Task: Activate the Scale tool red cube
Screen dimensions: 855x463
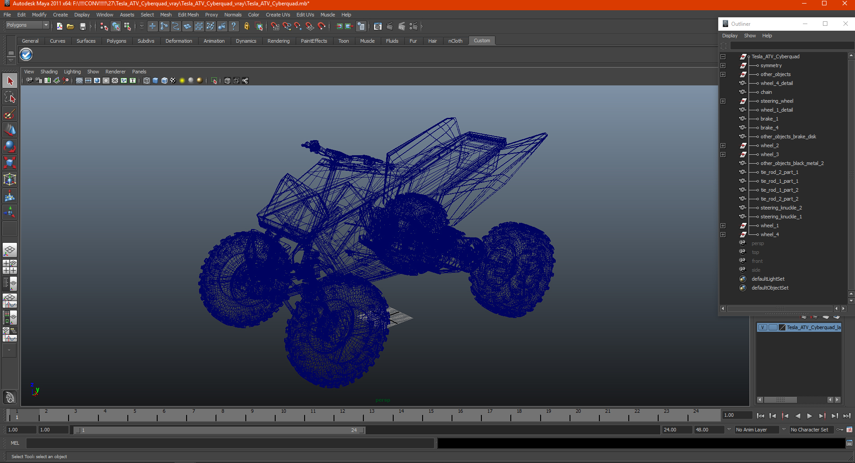Action: tap(10, 163)
